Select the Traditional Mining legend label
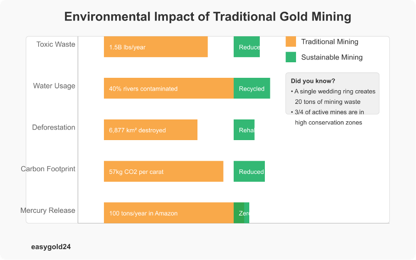This screenshot has width=416, height=260. (x=329, y=42)
